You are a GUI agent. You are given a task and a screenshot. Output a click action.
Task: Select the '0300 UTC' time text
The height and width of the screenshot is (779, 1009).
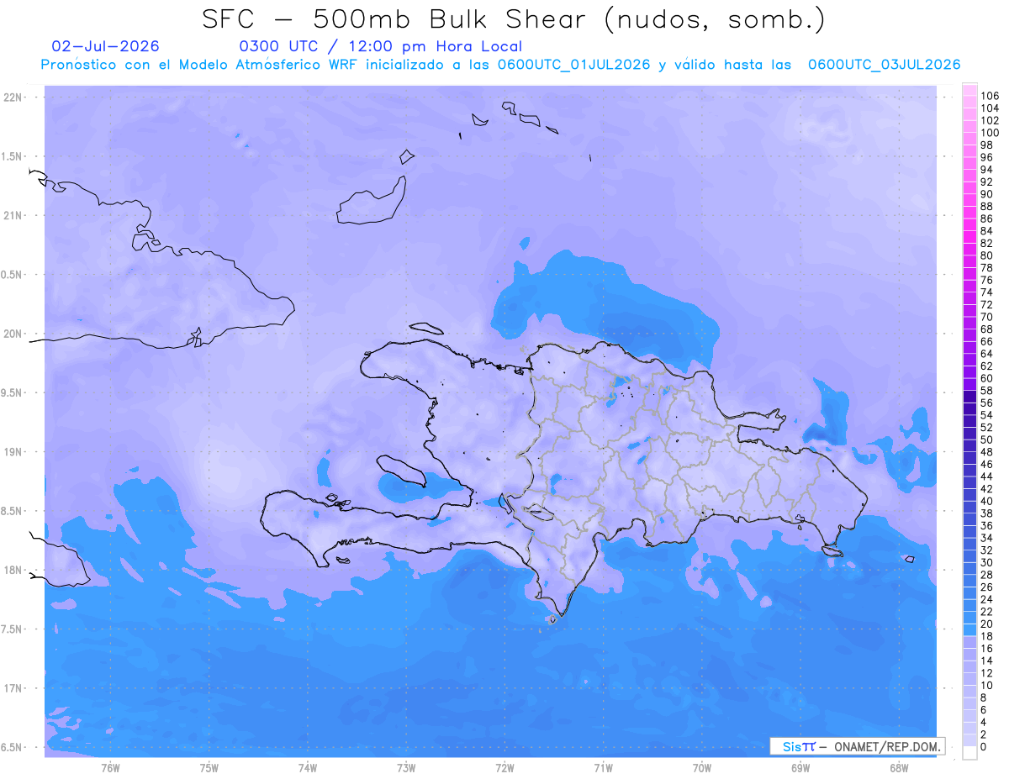tap(279, 46)
